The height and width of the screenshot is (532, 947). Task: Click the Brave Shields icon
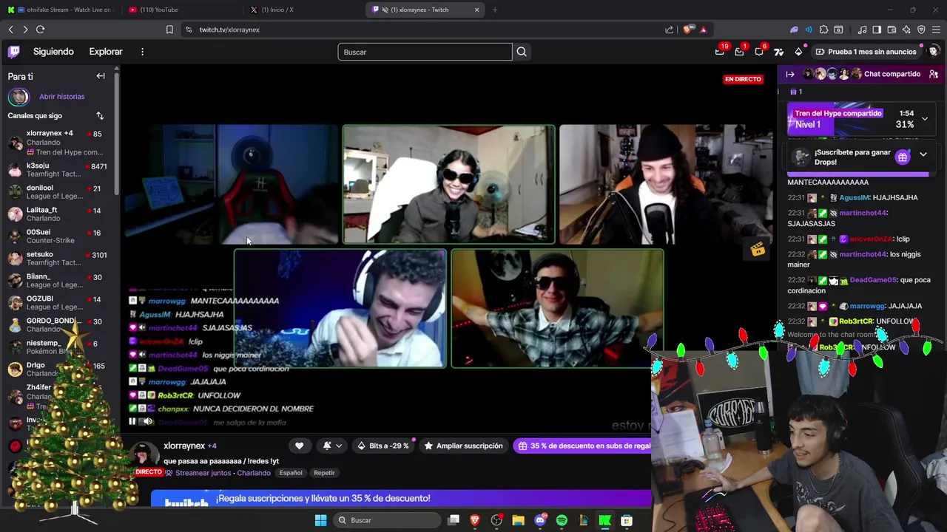688,30
